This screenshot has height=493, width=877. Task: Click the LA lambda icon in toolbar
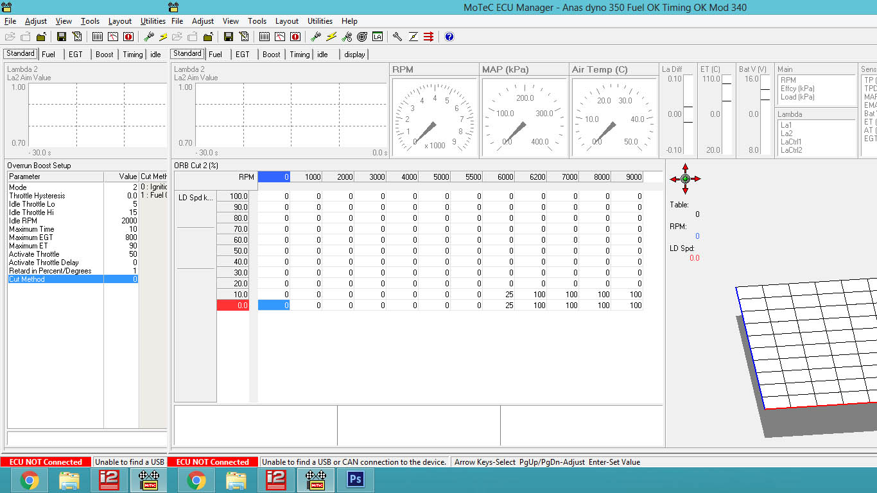click(x=378, y=37)
